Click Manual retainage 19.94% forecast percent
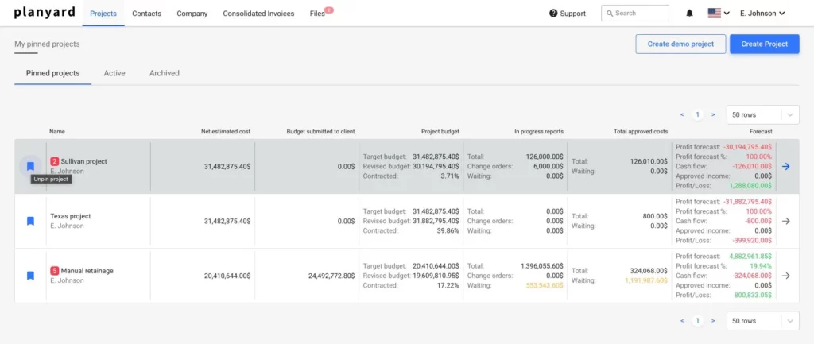Image resolution: width=814 pixels, height=344 pixels. [x=761, y=265]
